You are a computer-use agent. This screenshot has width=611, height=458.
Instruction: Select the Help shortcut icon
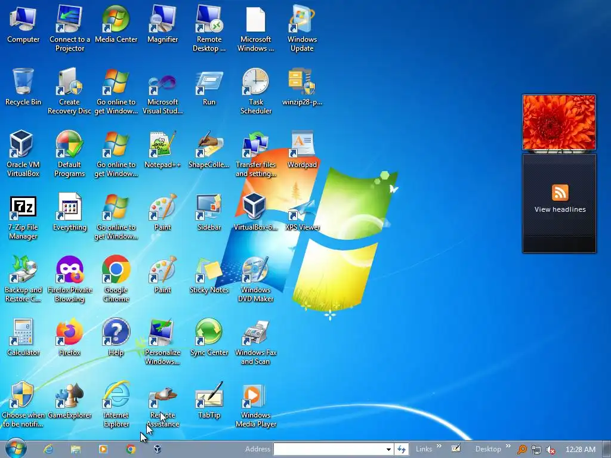pyautogui.click(x=116, y=338)
